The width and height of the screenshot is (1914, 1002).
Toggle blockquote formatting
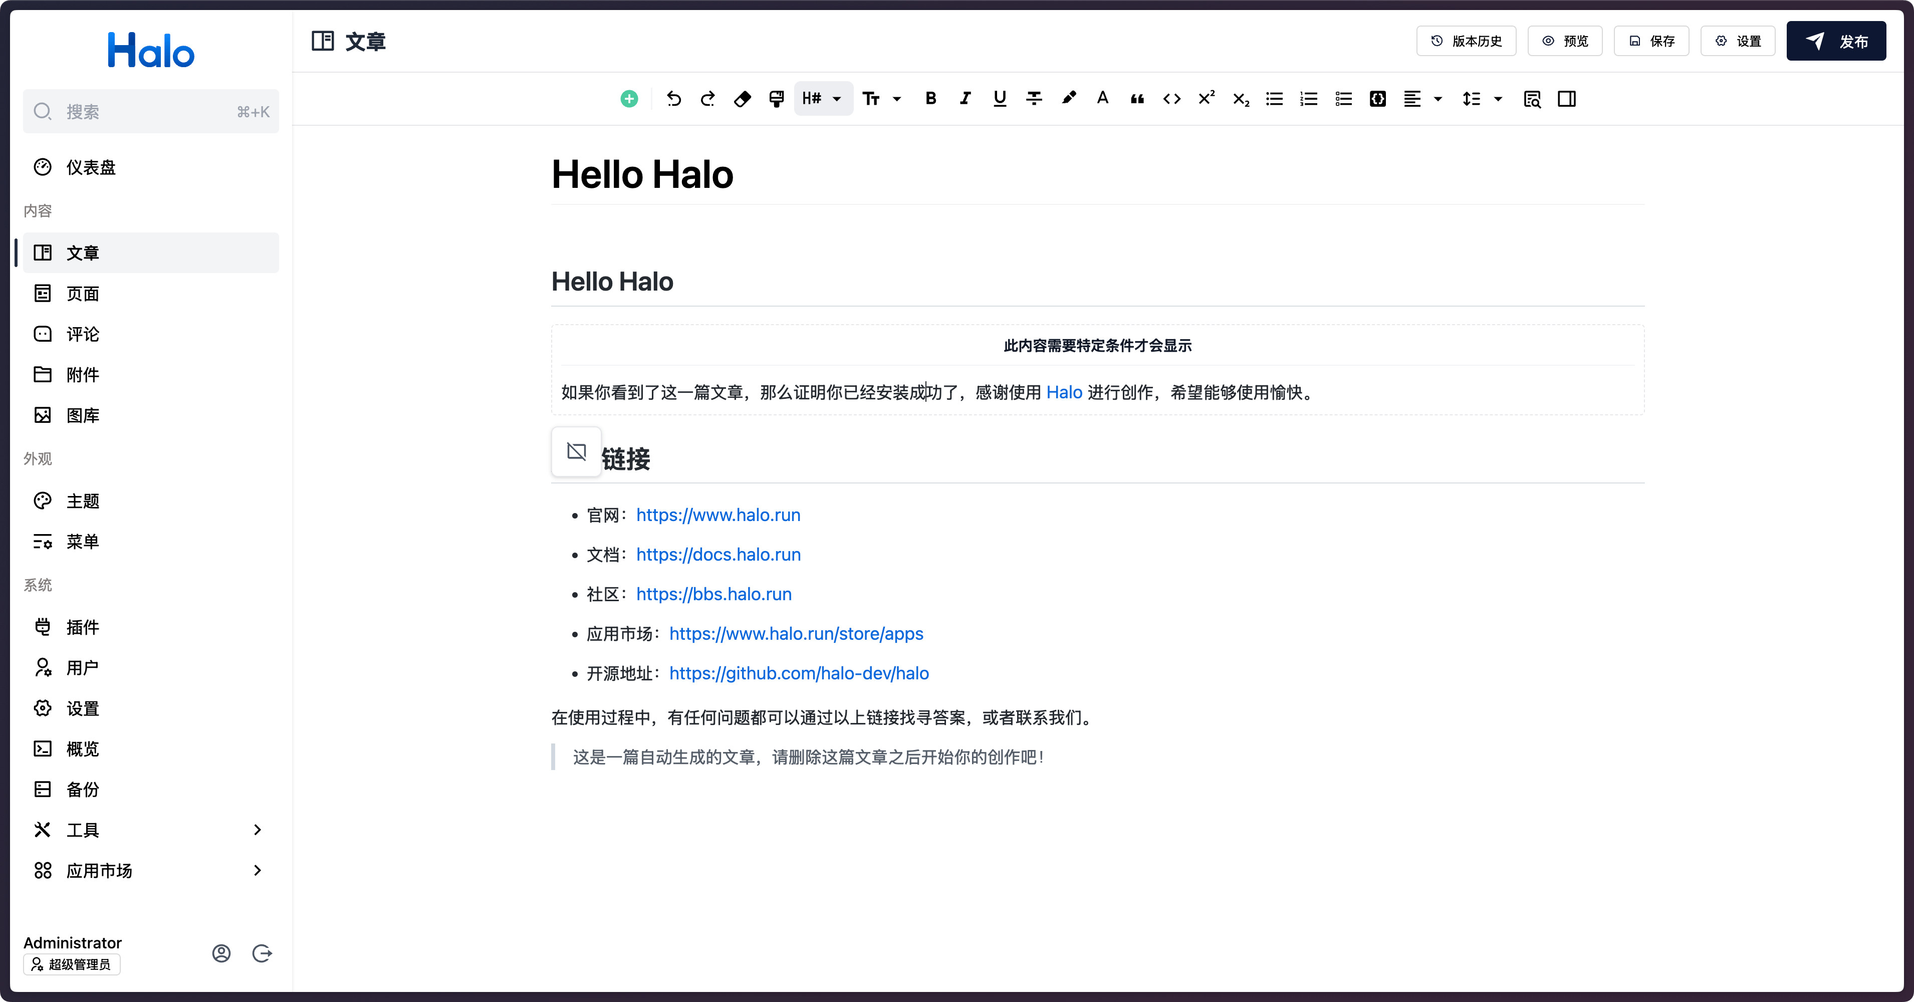coord(1137,99)
